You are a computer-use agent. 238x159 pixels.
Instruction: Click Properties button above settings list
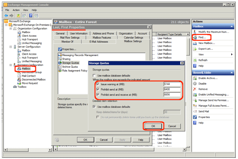point(67,49)
